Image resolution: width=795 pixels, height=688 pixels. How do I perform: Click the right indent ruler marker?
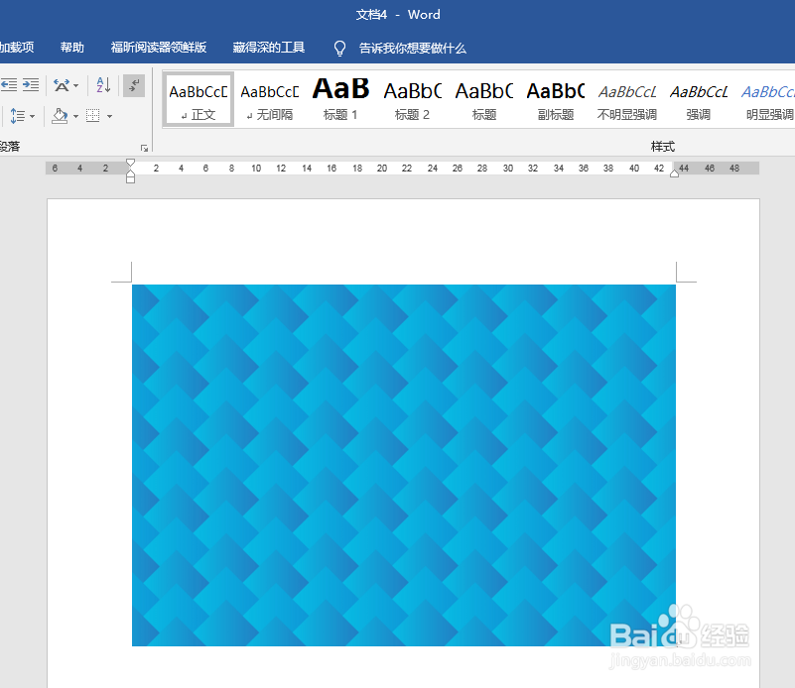point(674,173)
